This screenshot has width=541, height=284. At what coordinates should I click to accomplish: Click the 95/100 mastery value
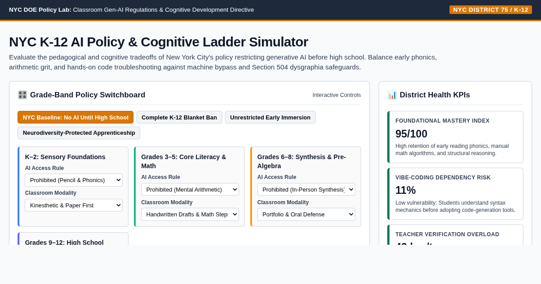pos(411,134)
